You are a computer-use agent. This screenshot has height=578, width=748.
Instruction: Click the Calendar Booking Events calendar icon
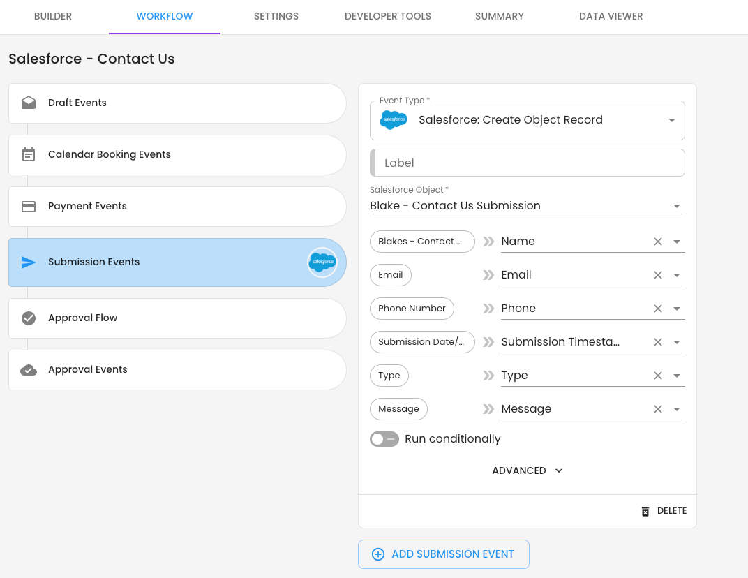[x=29, y=154]
